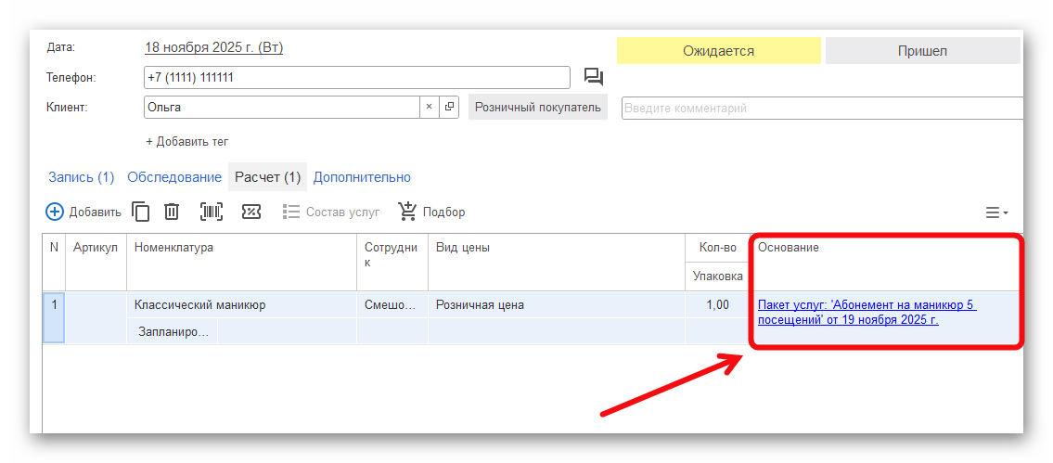Image resolution: width=1053 pixels, height=463 pixels.
Task: Delete the selected row with trash icon
Action: point(172,212)
